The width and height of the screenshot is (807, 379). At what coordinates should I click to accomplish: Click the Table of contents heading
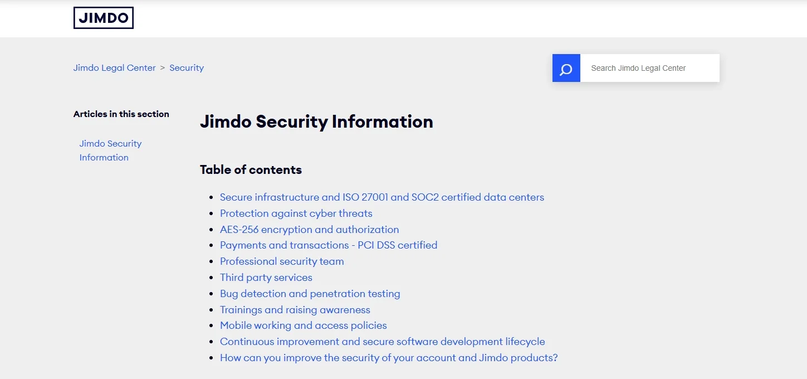251,170
